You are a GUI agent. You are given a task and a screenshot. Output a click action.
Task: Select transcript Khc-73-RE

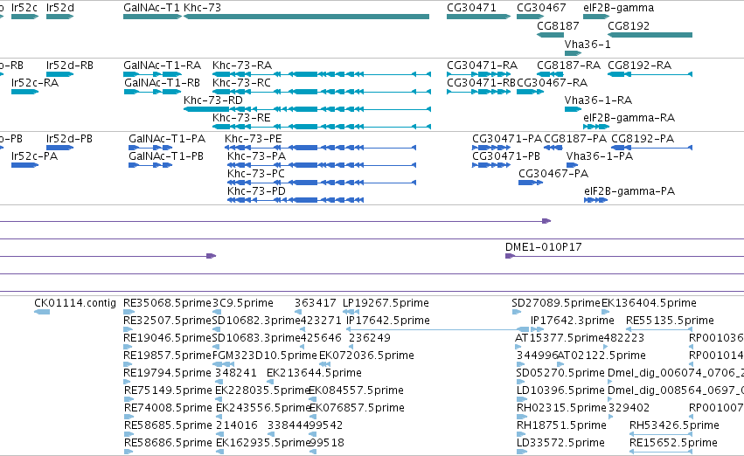[x=322, y=127]
